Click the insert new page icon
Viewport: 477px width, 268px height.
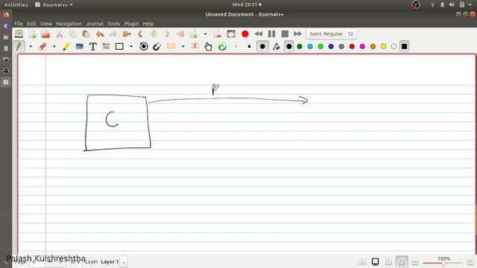pyautogui.click(x=194, y=33)
